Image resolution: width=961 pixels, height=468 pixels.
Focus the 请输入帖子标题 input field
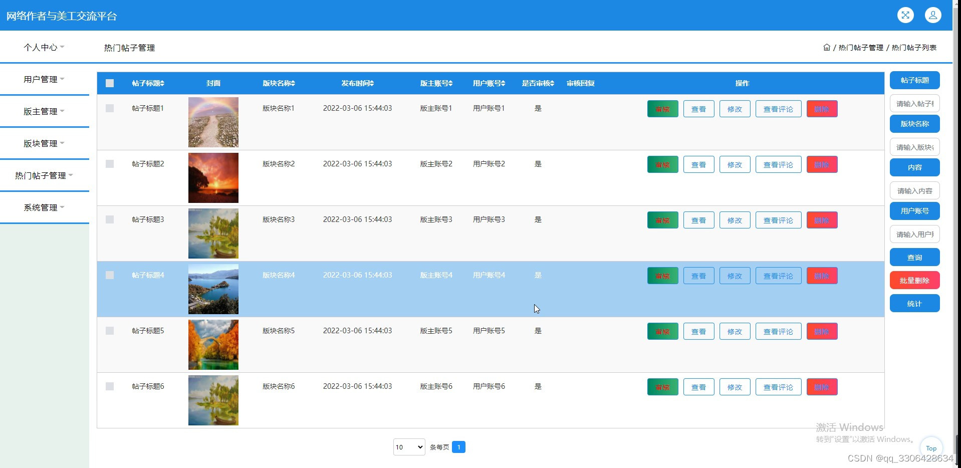pyautogui.click(x=914, y=103)
